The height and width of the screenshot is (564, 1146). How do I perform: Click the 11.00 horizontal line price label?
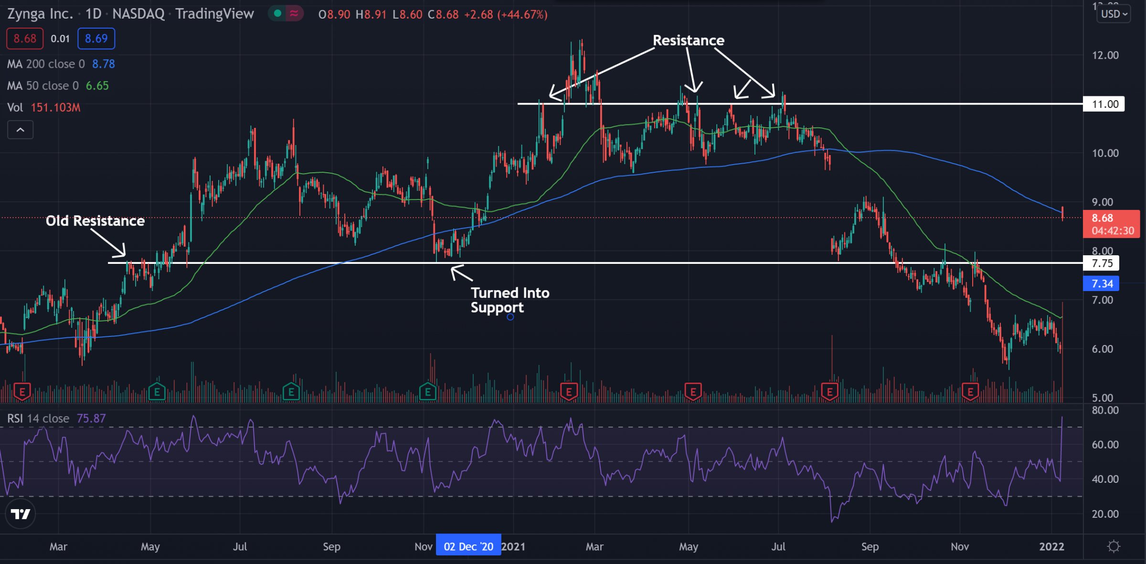pyautogui.click(x=1104, y=104)
